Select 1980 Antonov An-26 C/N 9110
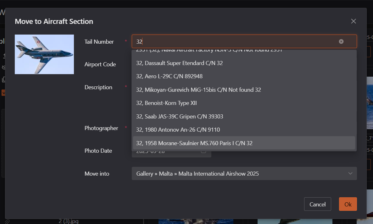The image size is (373, 224). (178, 130)
